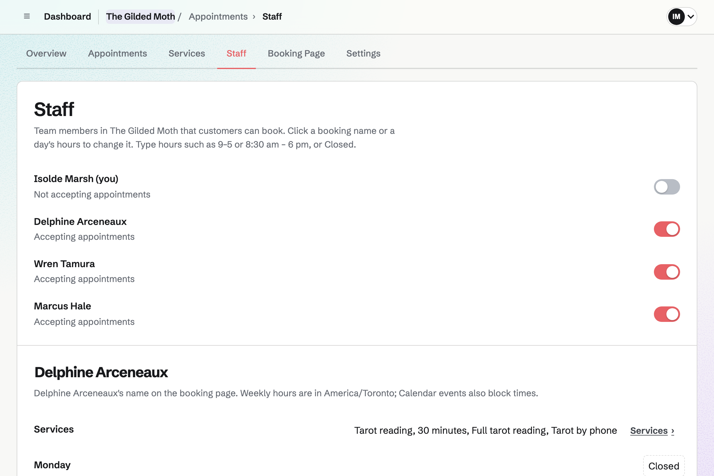The height and width of the screenshot is (476, 714).
Task: Switch to the Overview tab
Action: 46,54
